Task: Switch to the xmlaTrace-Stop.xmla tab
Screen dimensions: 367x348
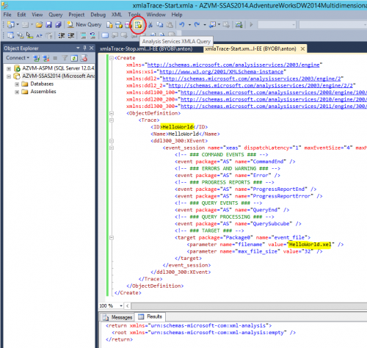Action: (146, 49)
